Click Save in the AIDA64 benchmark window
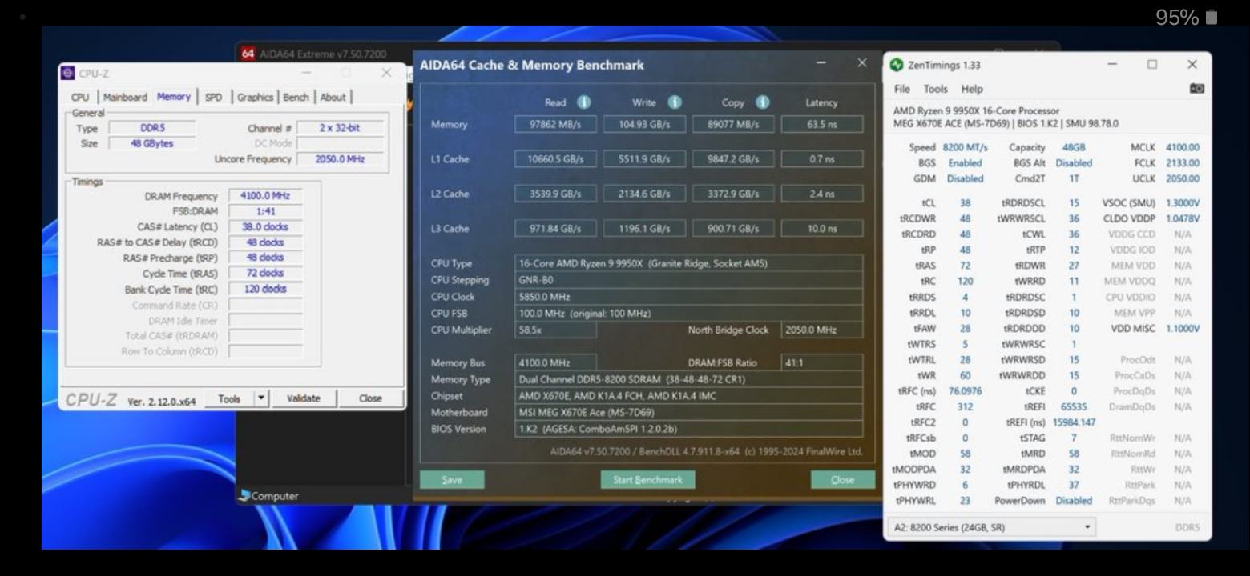This screenshot has height=576, width=1250. coord(452,480)
